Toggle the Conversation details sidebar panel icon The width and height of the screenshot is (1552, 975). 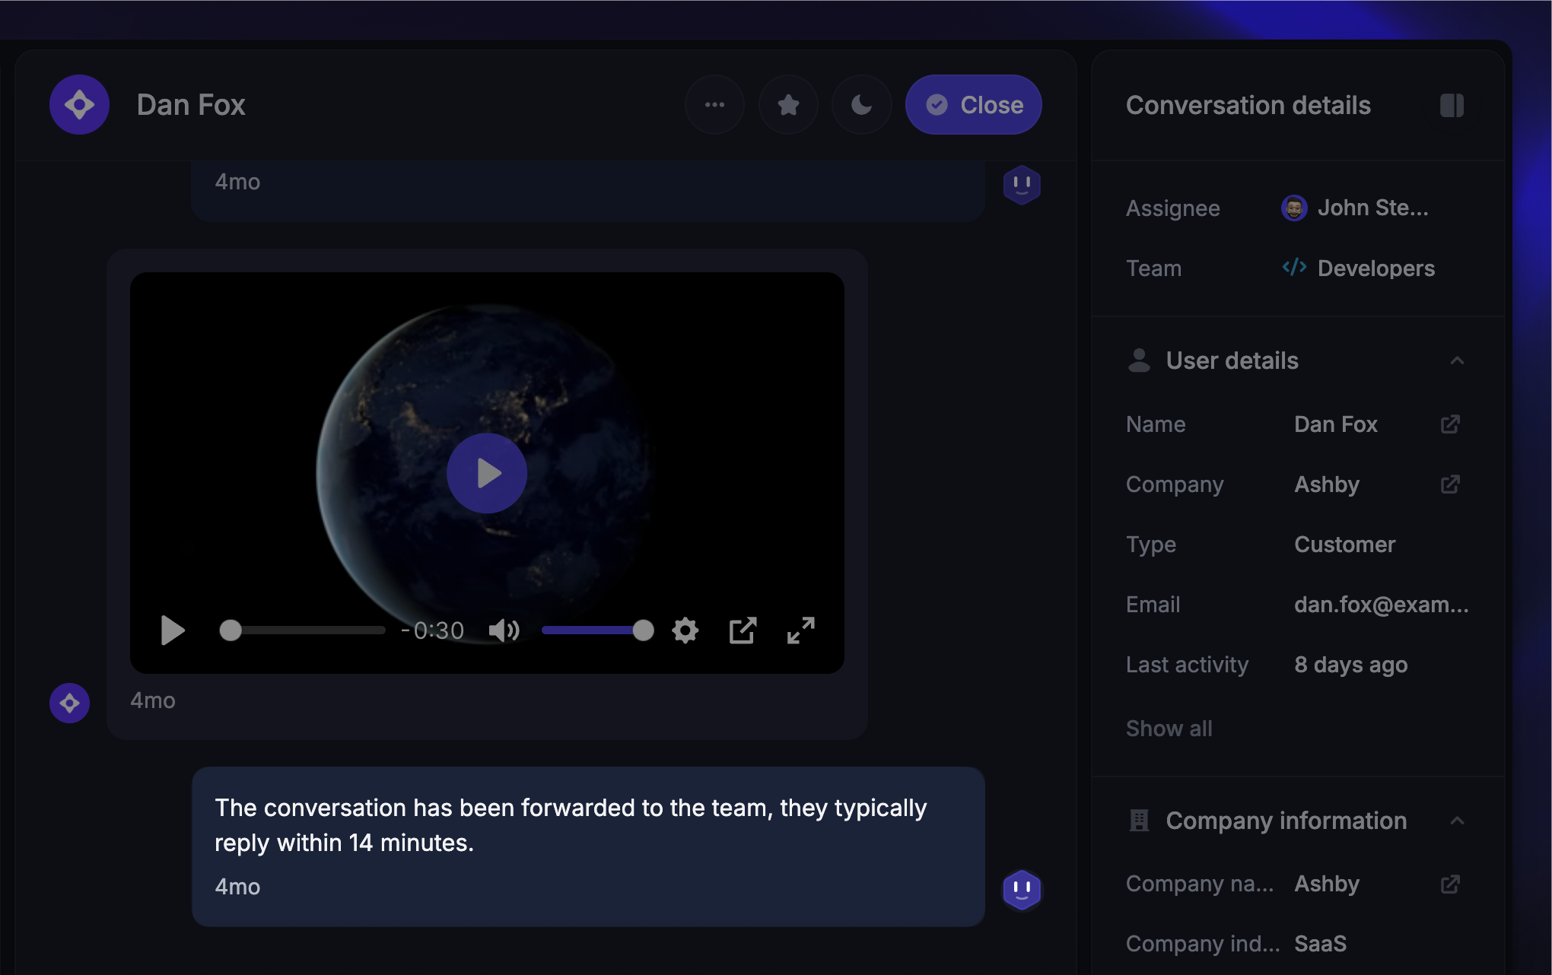(x=1452, y=106)
